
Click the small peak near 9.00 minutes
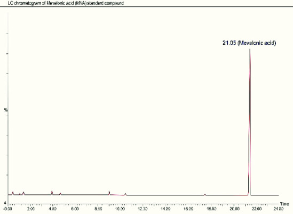(x=109, y=193)
